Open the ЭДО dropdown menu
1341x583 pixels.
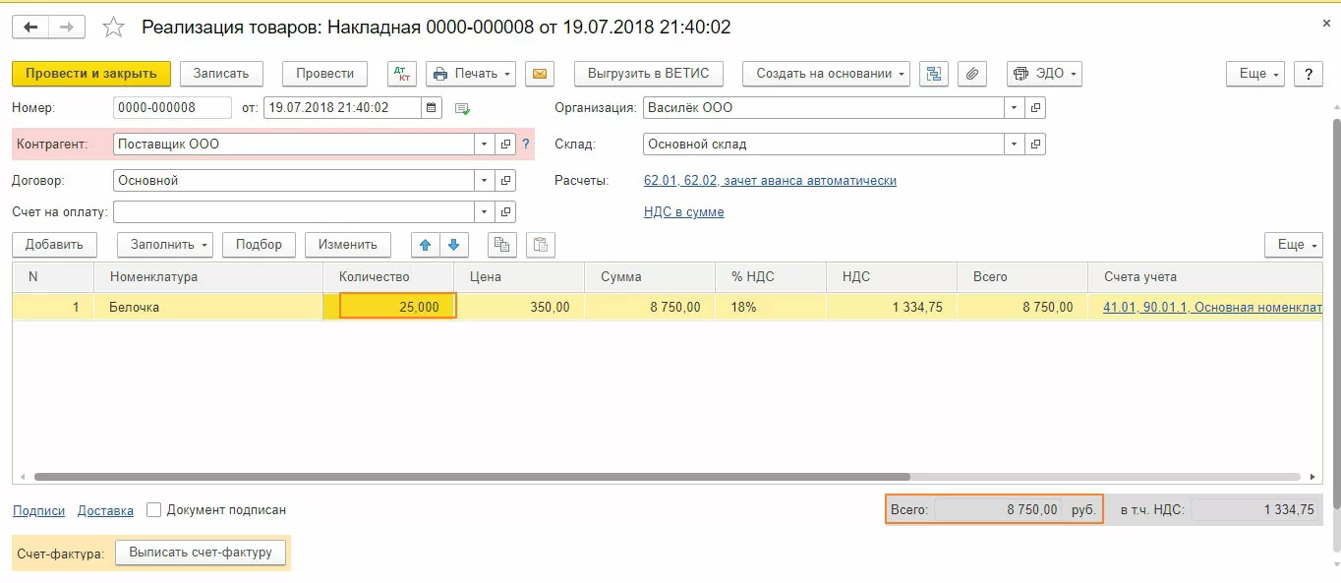(x=1044, y=74)
